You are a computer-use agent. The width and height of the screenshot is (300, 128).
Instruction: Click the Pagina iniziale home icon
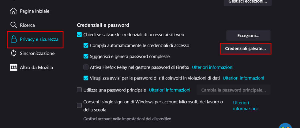13,11
